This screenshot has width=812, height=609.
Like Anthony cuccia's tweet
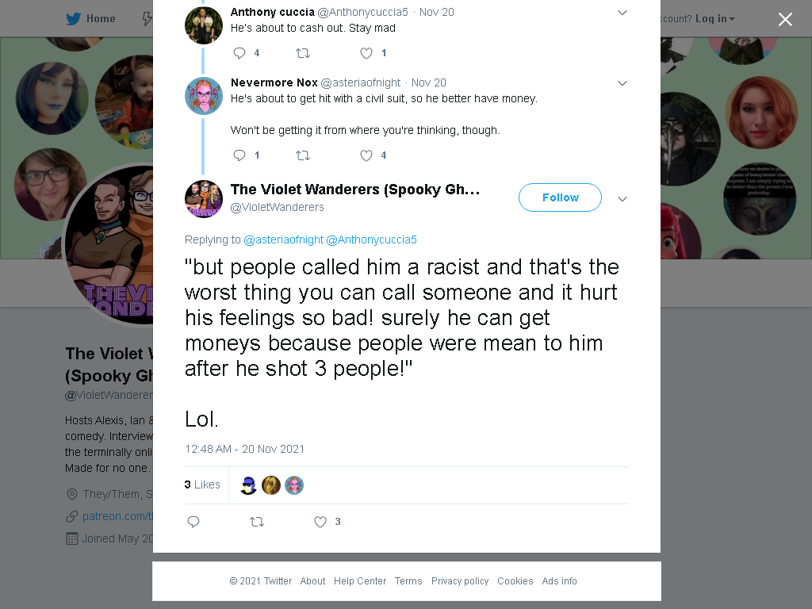[366, 53]
